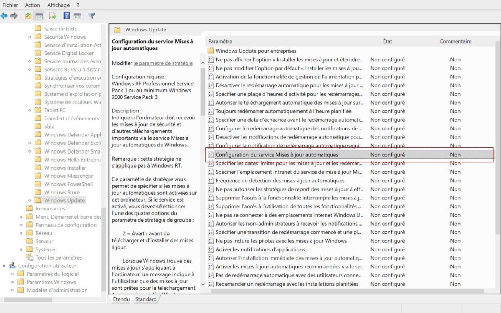
Task: Go up one level with folder icon
Action: pyautogui.click(x=28, y=16)
